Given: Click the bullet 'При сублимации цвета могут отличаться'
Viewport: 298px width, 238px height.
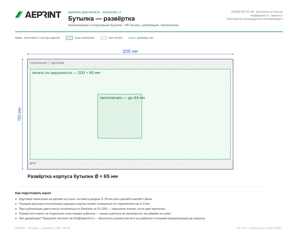Looking at the screenshot, I should (92, 209).
